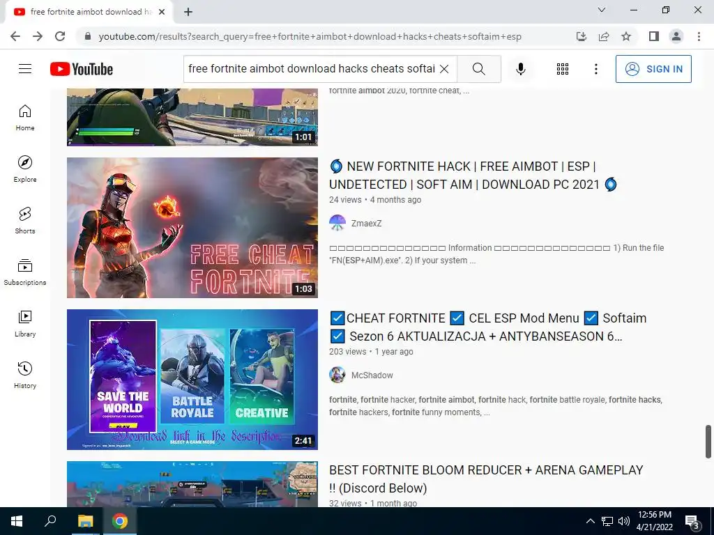Open the YouTube hamburger guide menu
Screen dimensions: 714x535
point(25,69)
